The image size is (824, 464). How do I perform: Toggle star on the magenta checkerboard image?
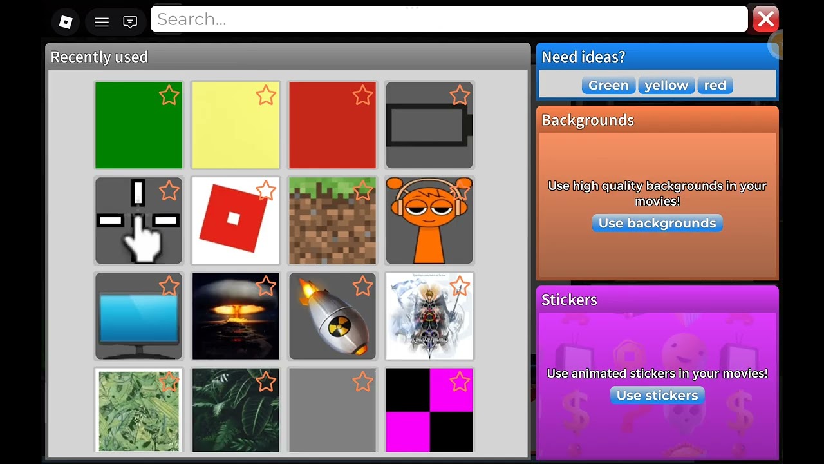tap(460, 382)
